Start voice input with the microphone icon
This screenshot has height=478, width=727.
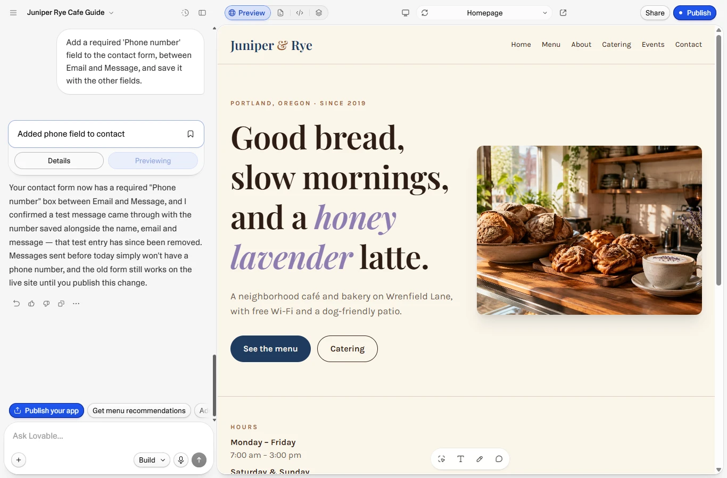pos(181,460)
